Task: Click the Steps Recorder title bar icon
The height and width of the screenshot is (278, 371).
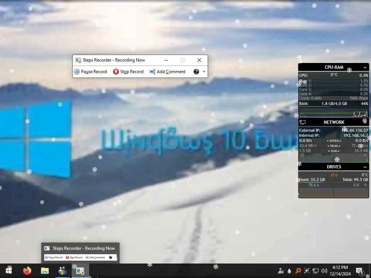Action: [x=78, y=60]
